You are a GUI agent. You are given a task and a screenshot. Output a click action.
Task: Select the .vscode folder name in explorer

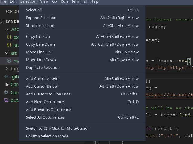(15, 30)
